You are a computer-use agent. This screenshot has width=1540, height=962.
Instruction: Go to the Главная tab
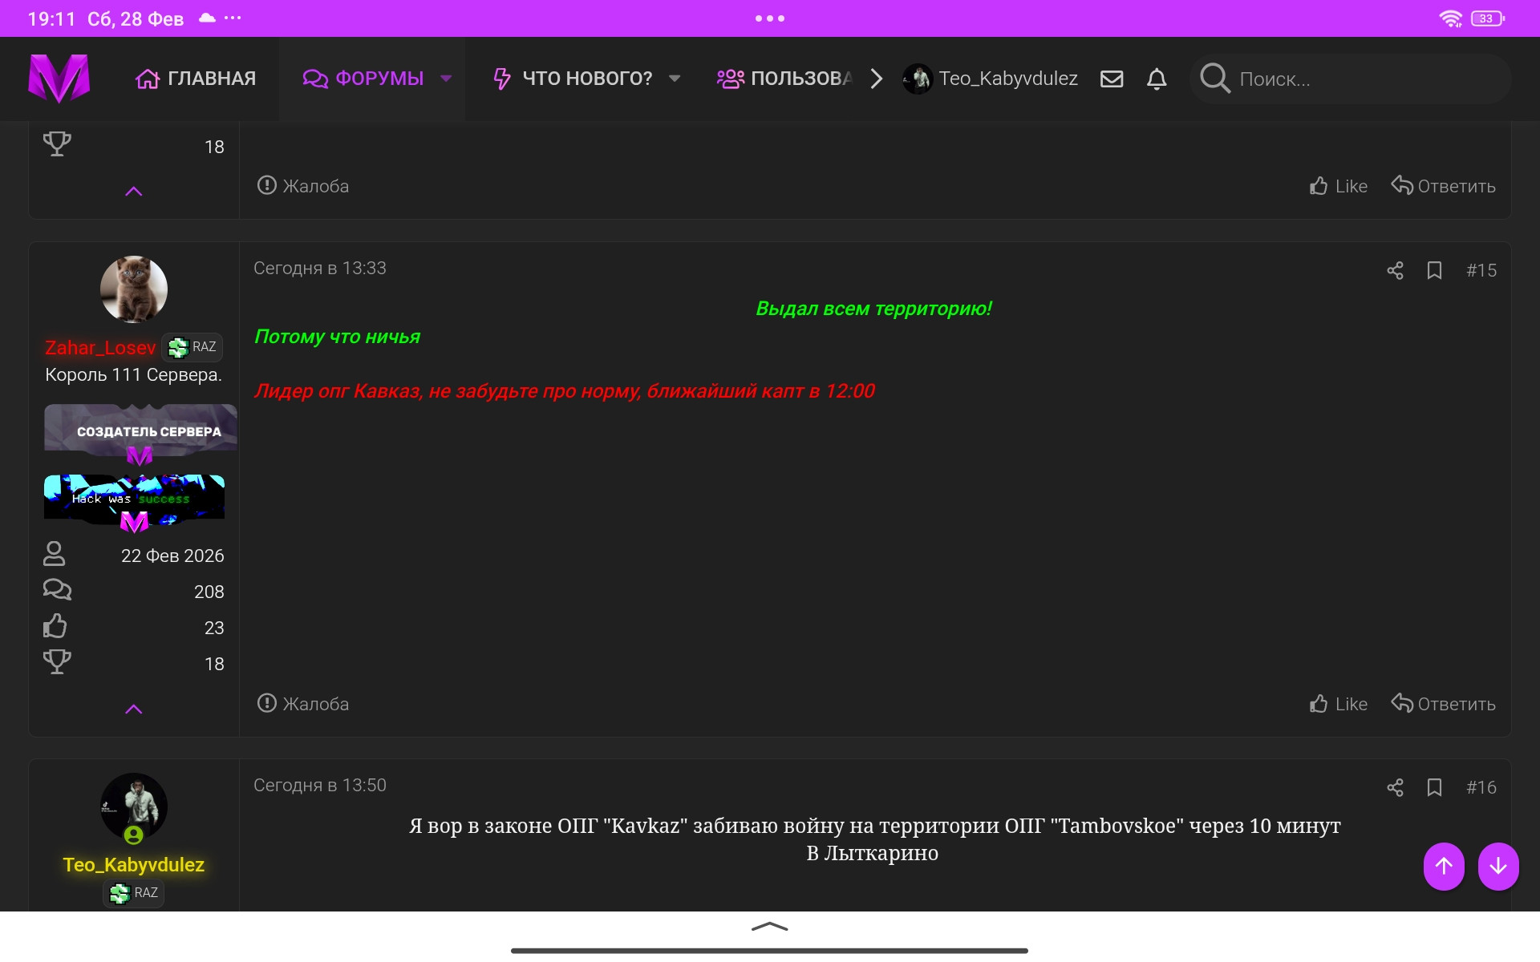(196, 79)
